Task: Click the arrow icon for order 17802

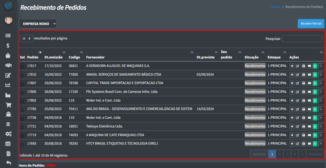Action: coord(292,100)
